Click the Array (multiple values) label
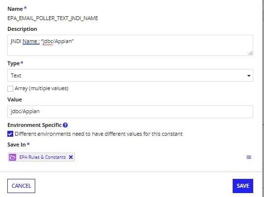This screenshot has height=197, width=264. point(42,89)
